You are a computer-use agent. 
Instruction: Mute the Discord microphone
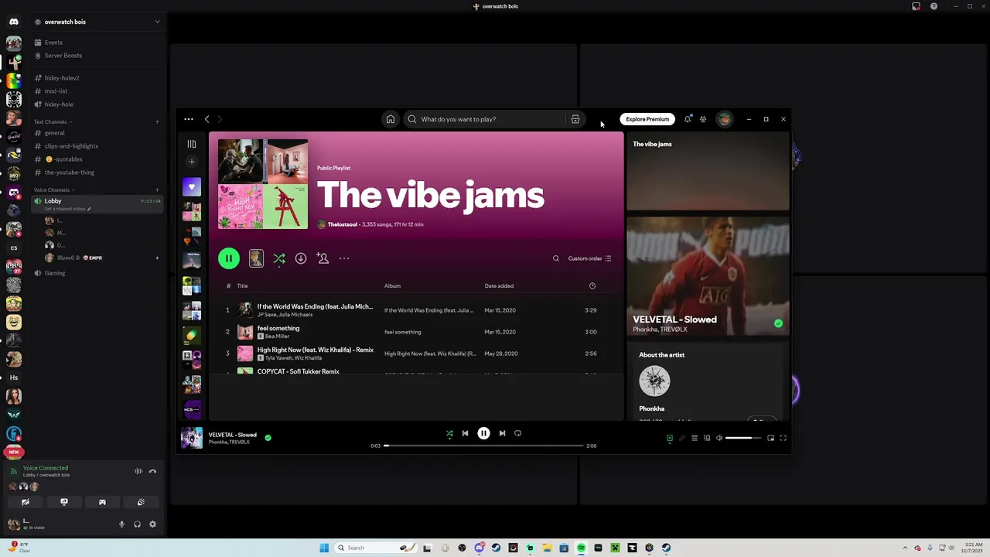tap(121, 525)
